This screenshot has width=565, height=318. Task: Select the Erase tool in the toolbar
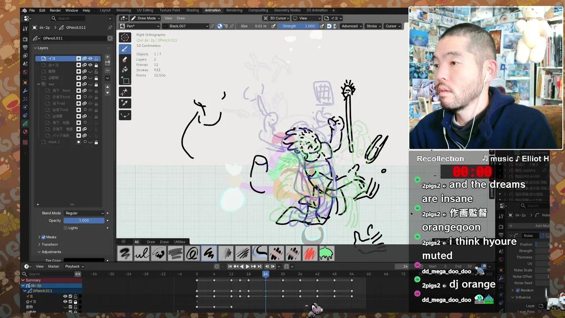pos(125,59)
